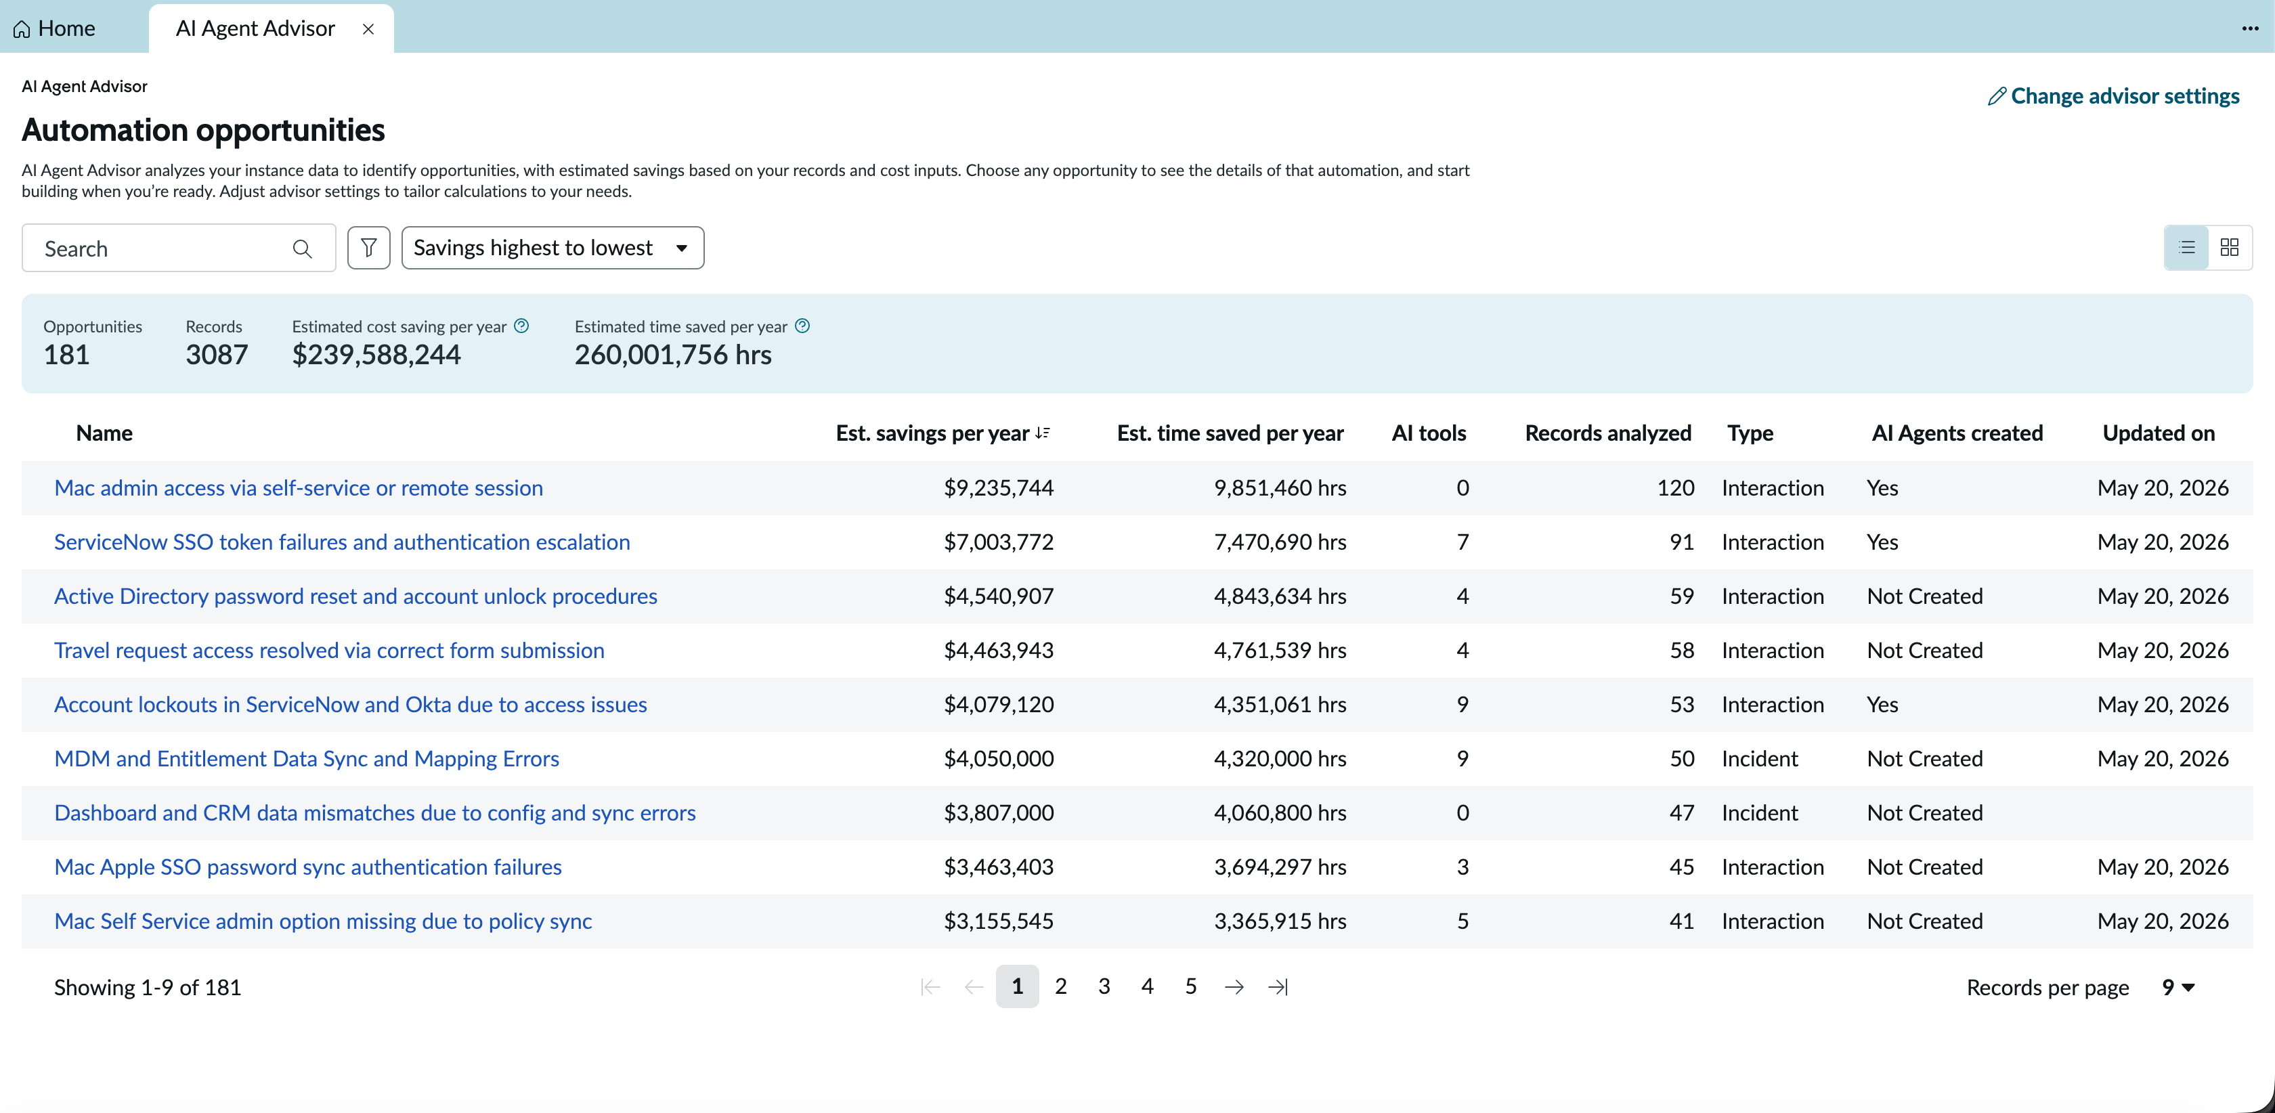Go to page 4
This screenshot has width=2275, height=1113.
point(1147,986)
